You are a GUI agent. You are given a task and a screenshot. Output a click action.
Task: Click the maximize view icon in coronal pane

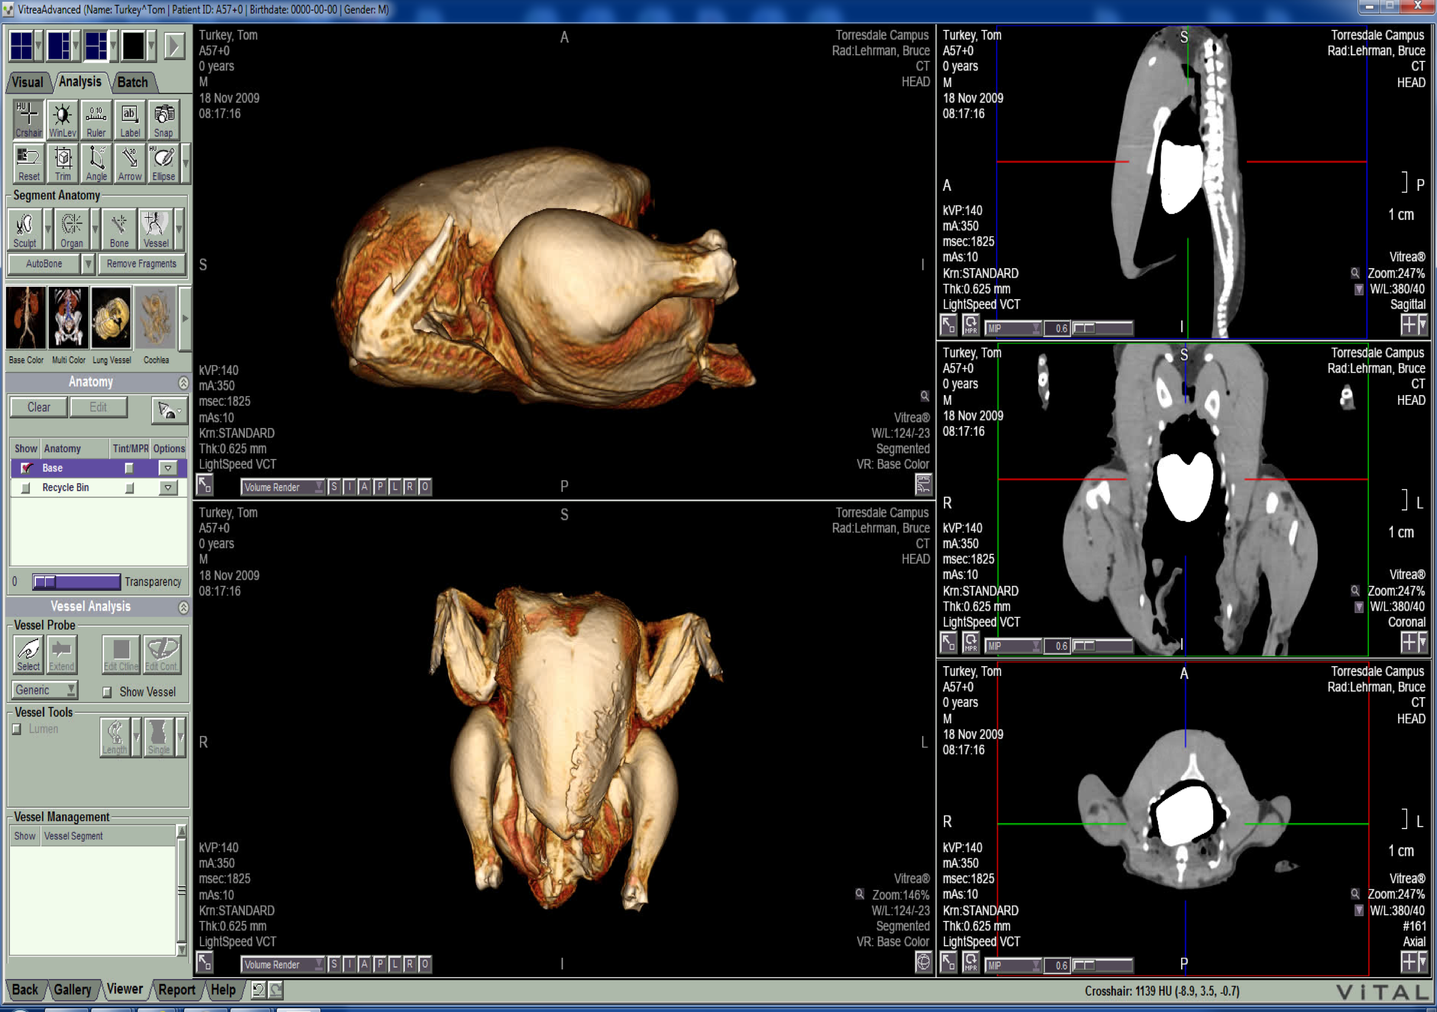click(x=948, y=642)
